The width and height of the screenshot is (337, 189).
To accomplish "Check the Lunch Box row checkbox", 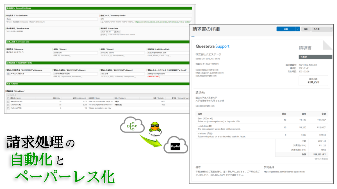I will [8, 104].
